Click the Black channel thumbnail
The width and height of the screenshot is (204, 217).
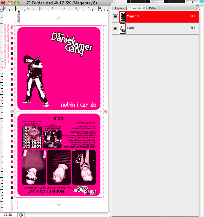point(122,29)
